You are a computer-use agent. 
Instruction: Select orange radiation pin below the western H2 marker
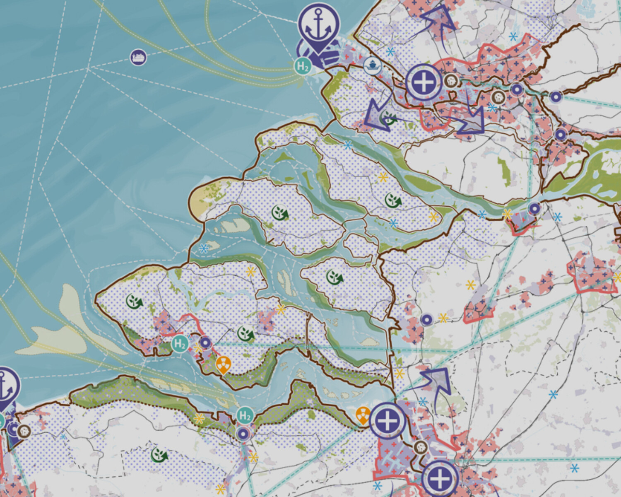pyautogui.click(x=224, y=364)
